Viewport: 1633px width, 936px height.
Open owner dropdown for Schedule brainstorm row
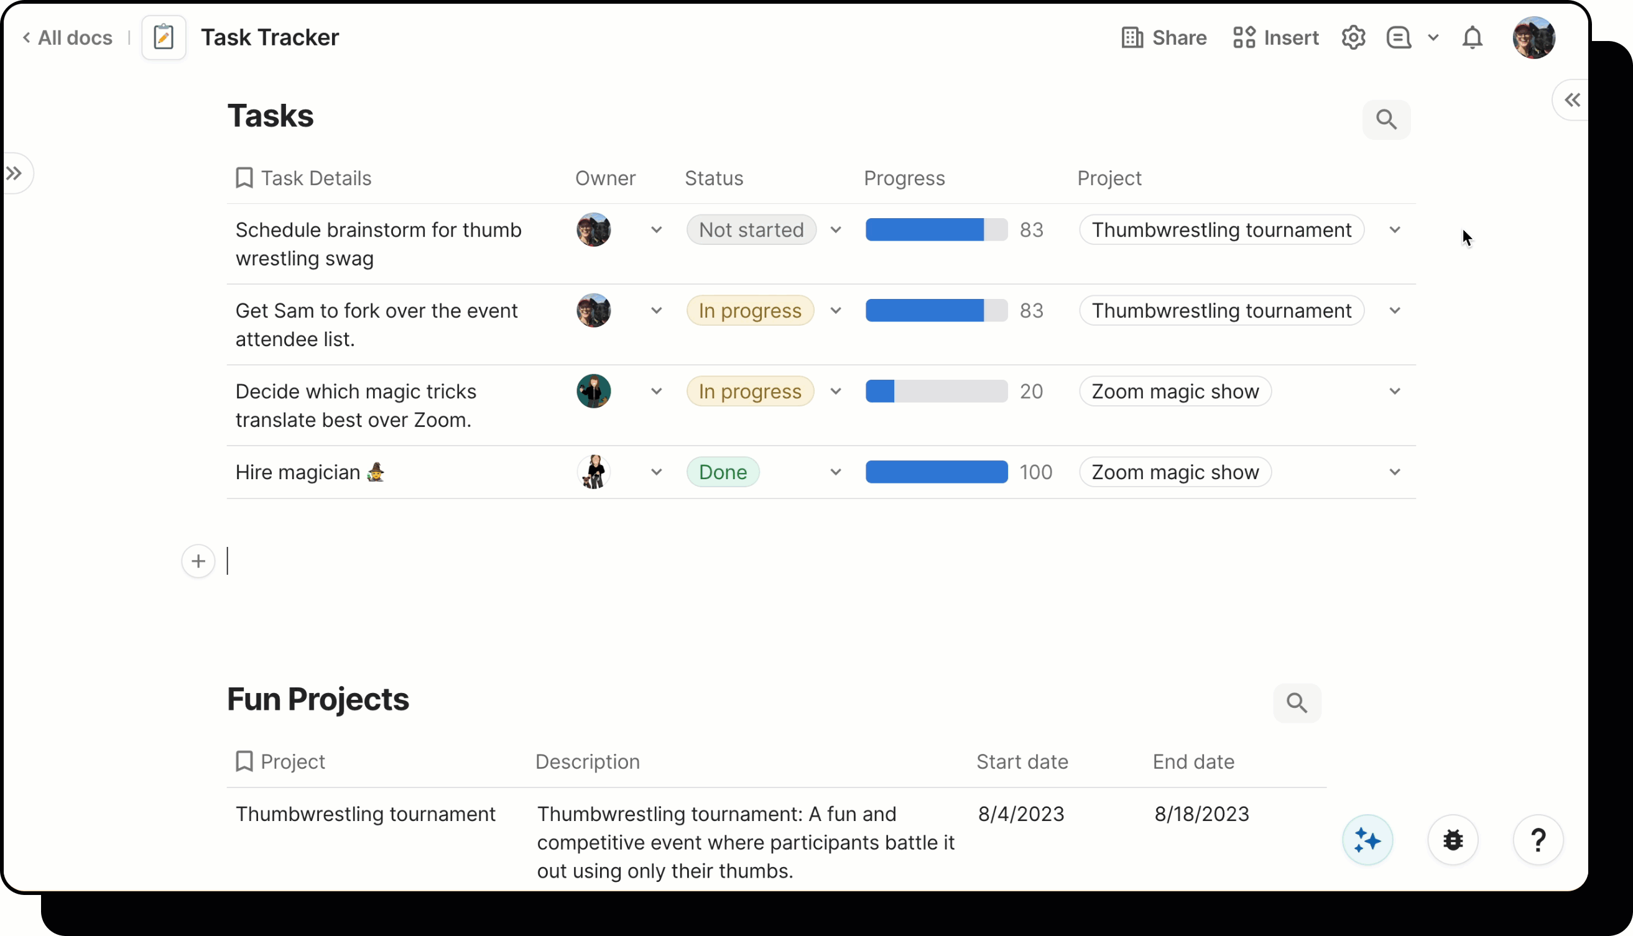(656, 230)
